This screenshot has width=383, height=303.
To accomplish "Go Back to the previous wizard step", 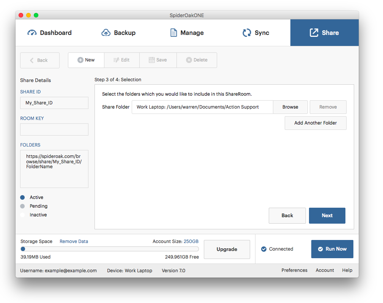I will 287,216.
